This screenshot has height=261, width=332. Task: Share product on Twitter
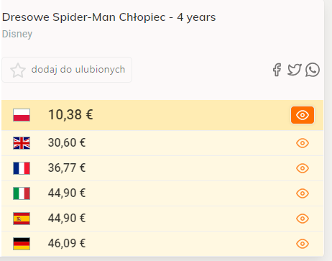295,70
